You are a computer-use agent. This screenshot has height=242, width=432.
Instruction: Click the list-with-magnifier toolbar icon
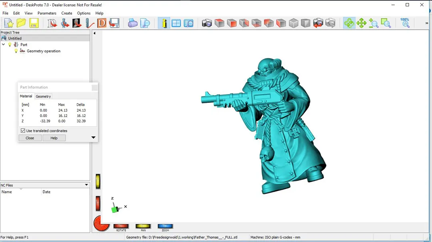pos(189,24)
